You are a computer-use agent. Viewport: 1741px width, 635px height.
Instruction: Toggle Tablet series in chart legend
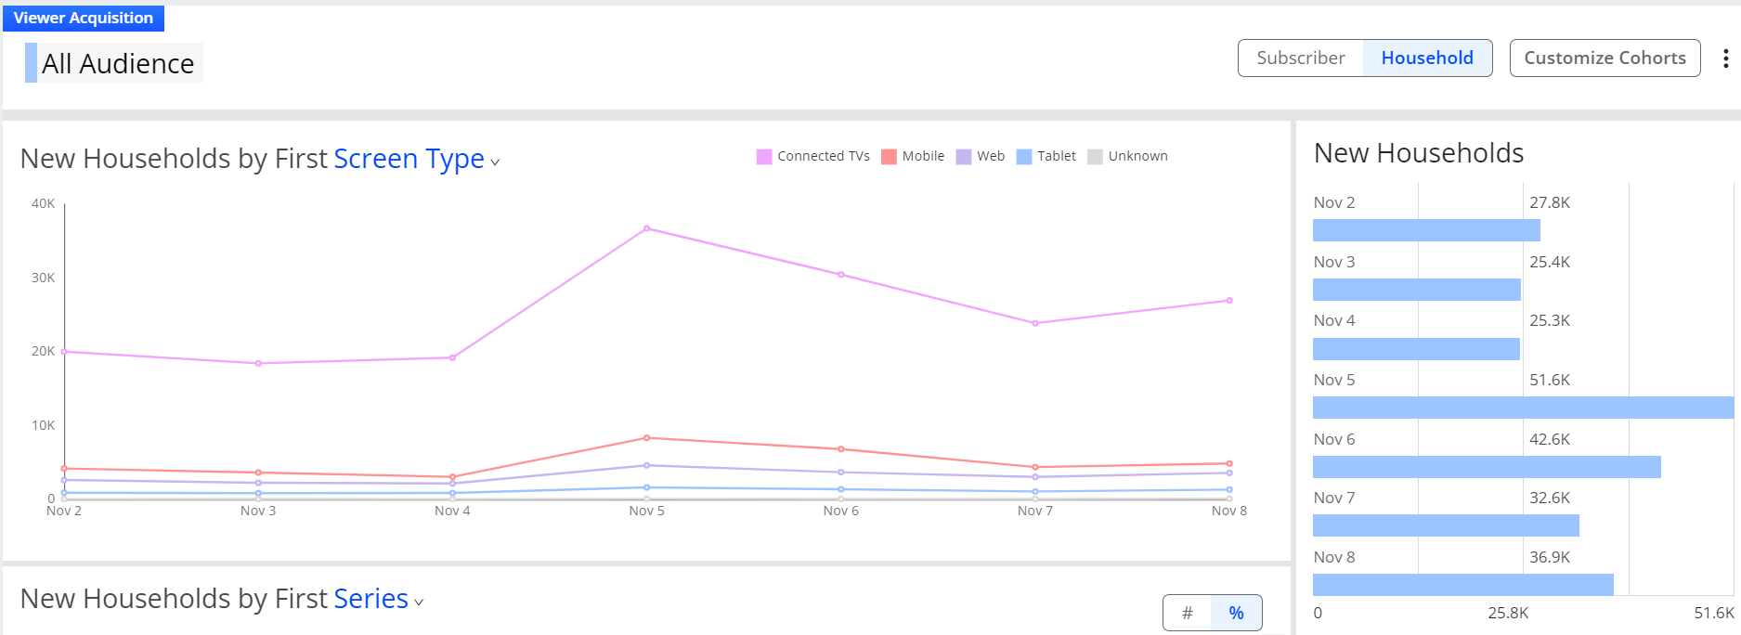point(1046,156)
